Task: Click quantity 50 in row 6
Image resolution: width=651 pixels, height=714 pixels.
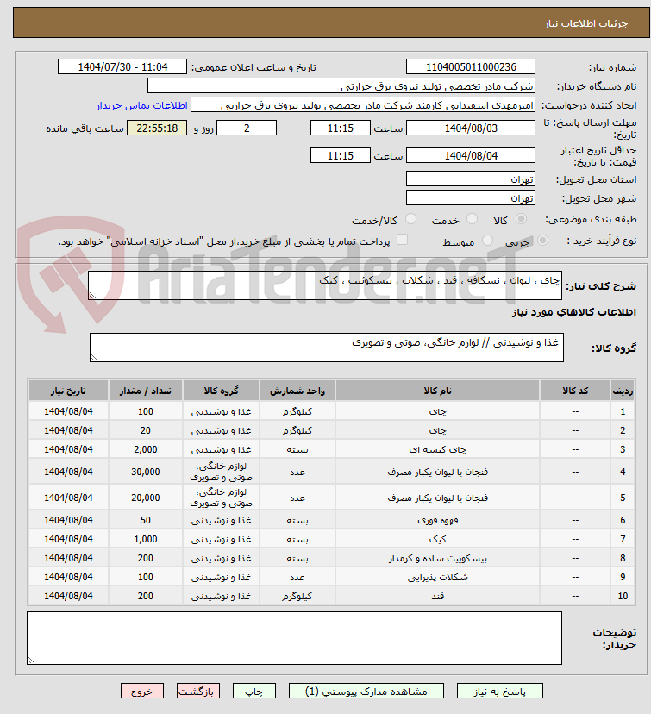Action: pyautogui.click(x=145, y=520)
